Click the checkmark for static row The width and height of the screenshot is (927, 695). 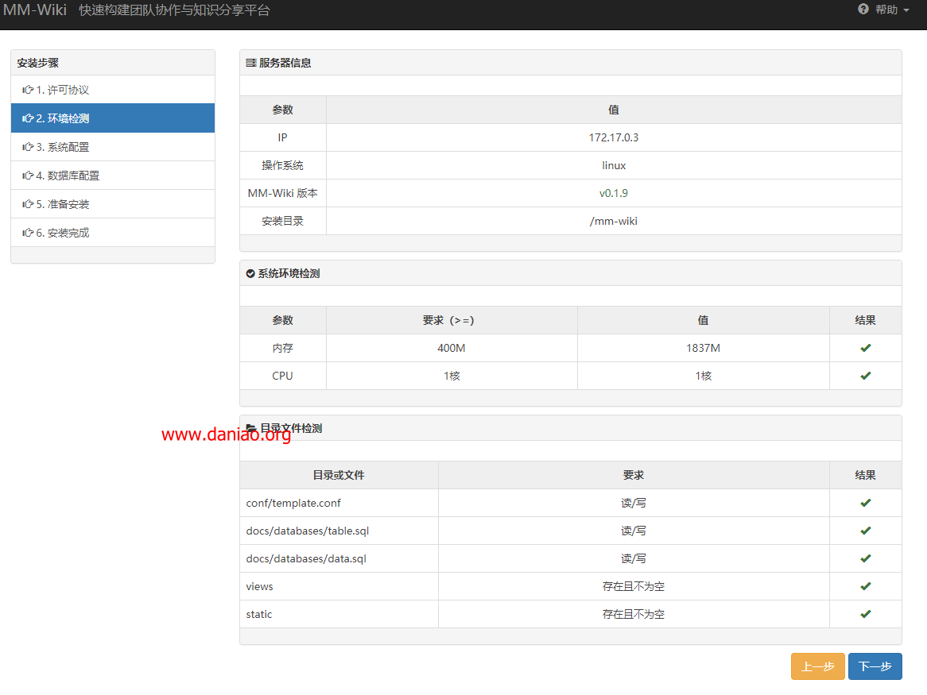(x=866, y=614)
